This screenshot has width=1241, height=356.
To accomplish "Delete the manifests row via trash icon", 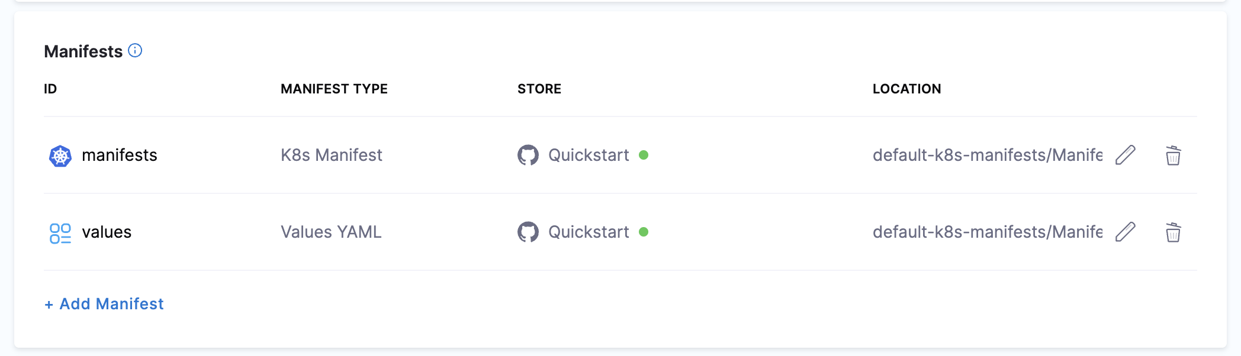I will pos(1173,156).
